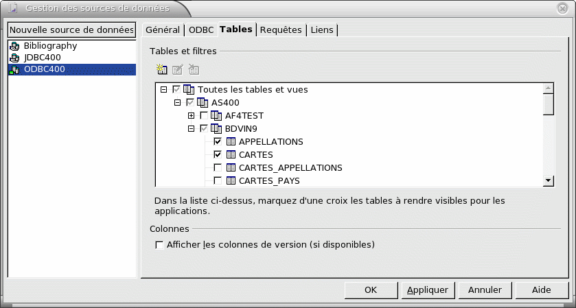This screenshot has height=308, width=576.
Task: Click the CARTES_PAYS table icon
Action: pos(231,180)
